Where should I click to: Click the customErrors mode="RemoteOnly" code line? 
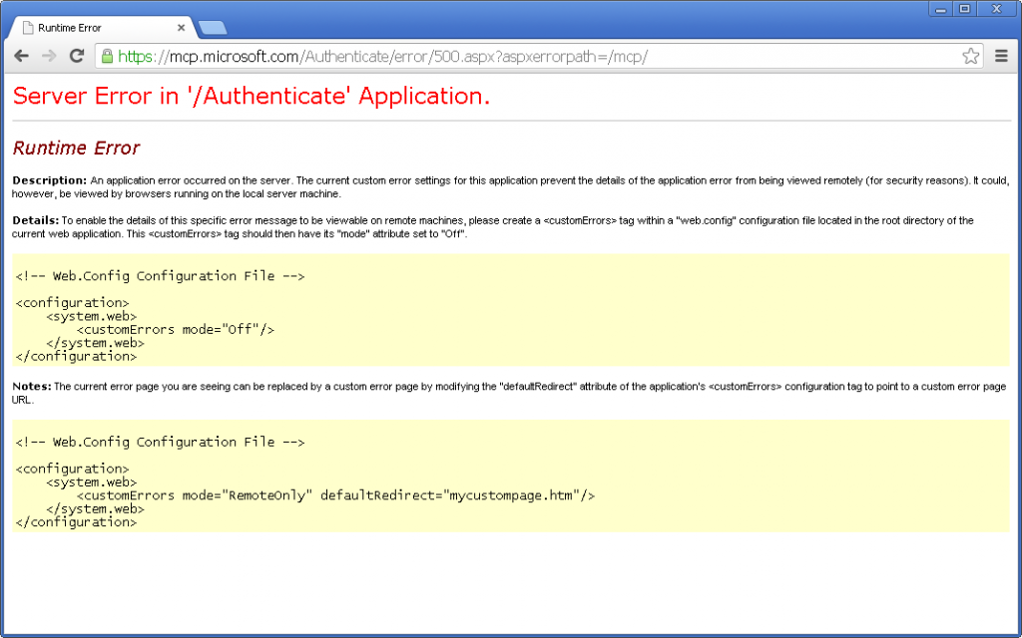coord(335,495)
